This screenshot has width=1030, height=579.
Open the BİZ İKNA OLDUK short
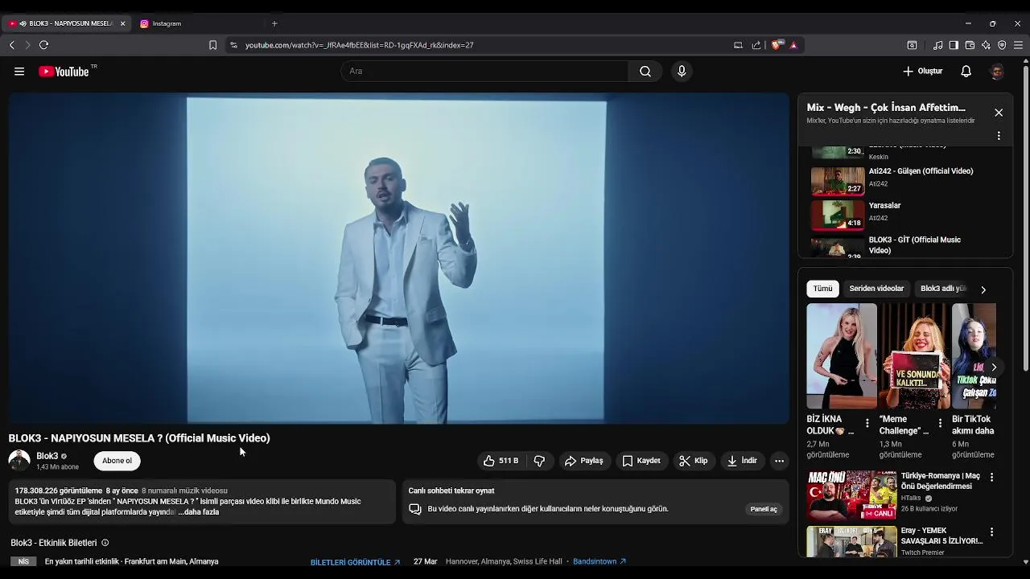click(x=842, y=356)
